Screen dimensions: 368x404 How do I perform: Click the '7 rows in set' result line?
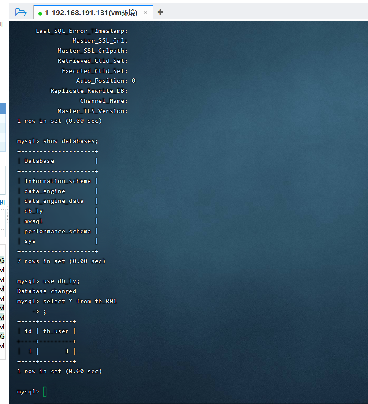[x=61, y=261]
